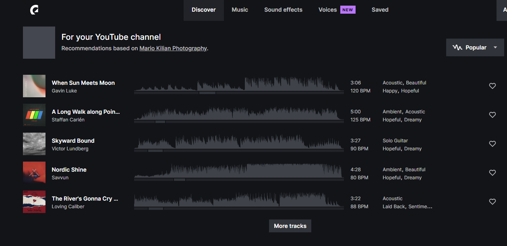This screenshot has width=507, height=246.
Task: Open artist Savvun
Action: click(x=60, y=178)
